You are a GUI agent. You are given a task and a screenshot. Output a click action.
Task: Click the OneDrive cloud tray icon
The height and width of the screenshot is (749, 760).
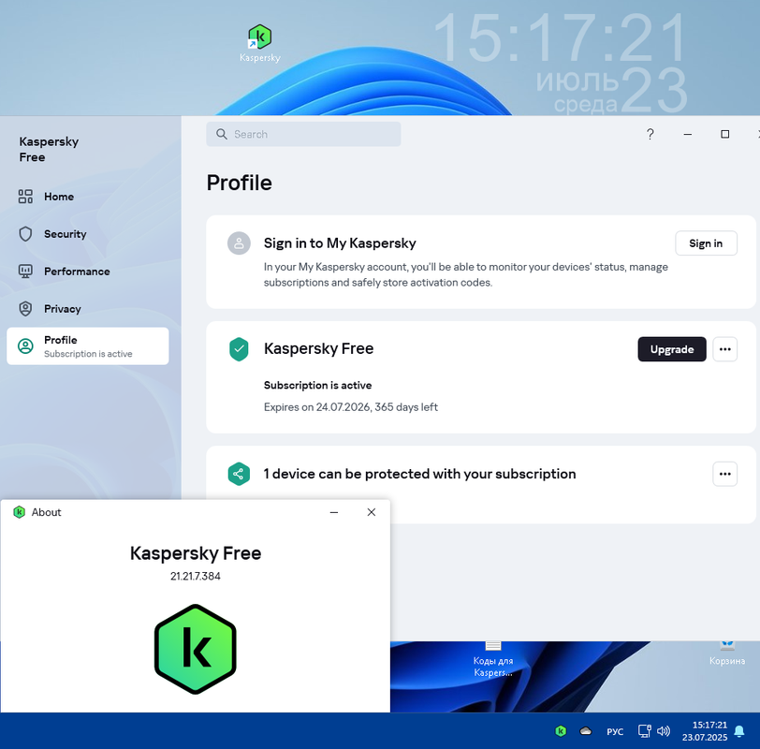pos(586,730)
